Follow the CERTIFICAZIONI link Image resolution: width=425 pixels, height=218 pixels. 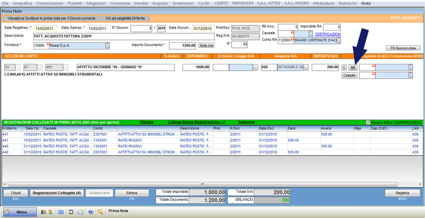[327, 34]
